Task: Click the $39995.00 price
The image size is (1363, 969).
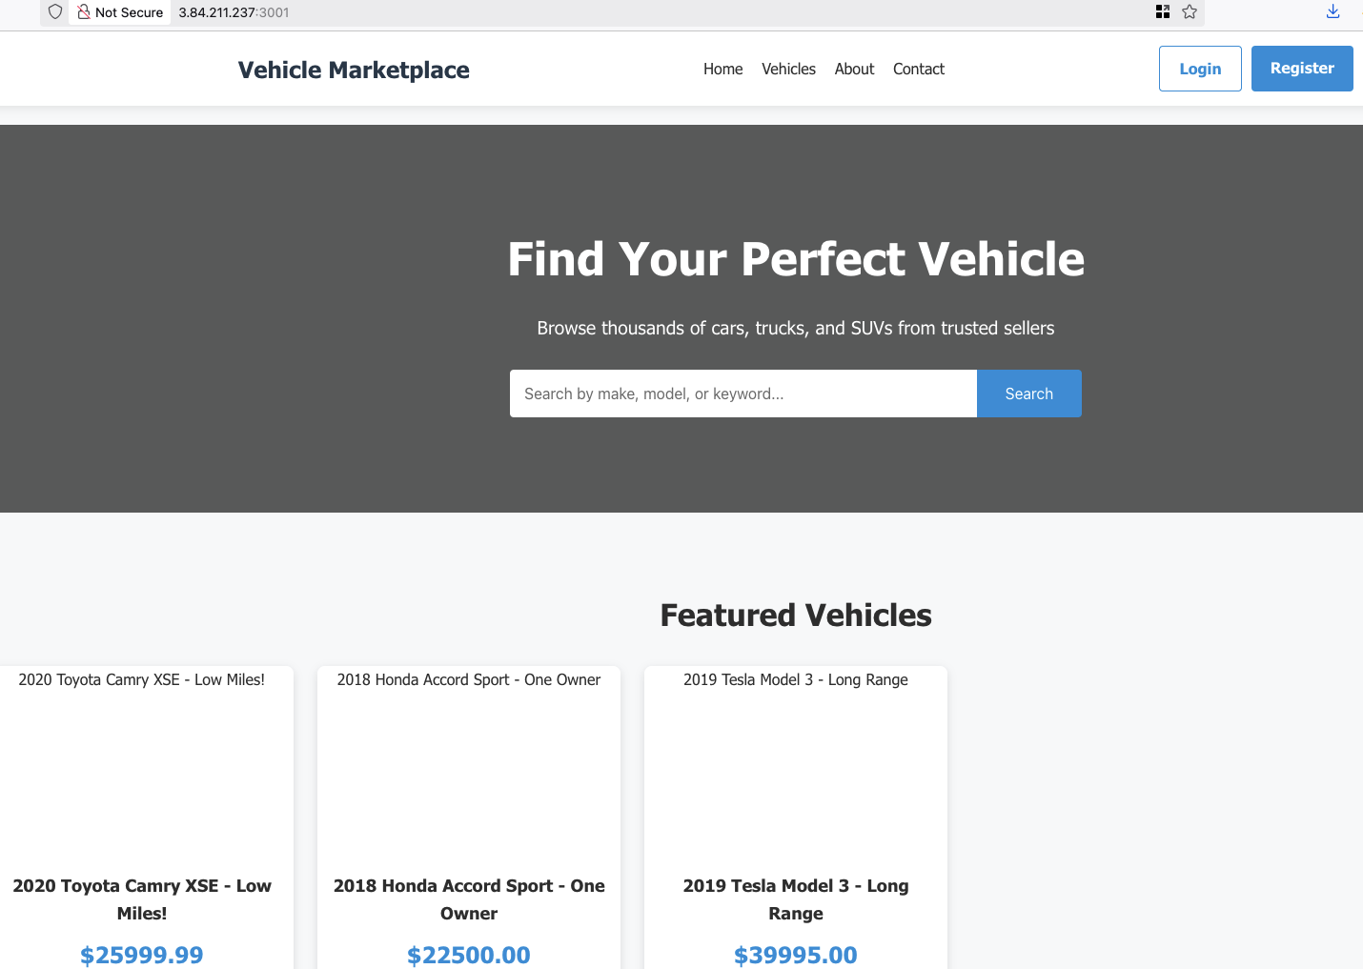Action: point(796,955)
